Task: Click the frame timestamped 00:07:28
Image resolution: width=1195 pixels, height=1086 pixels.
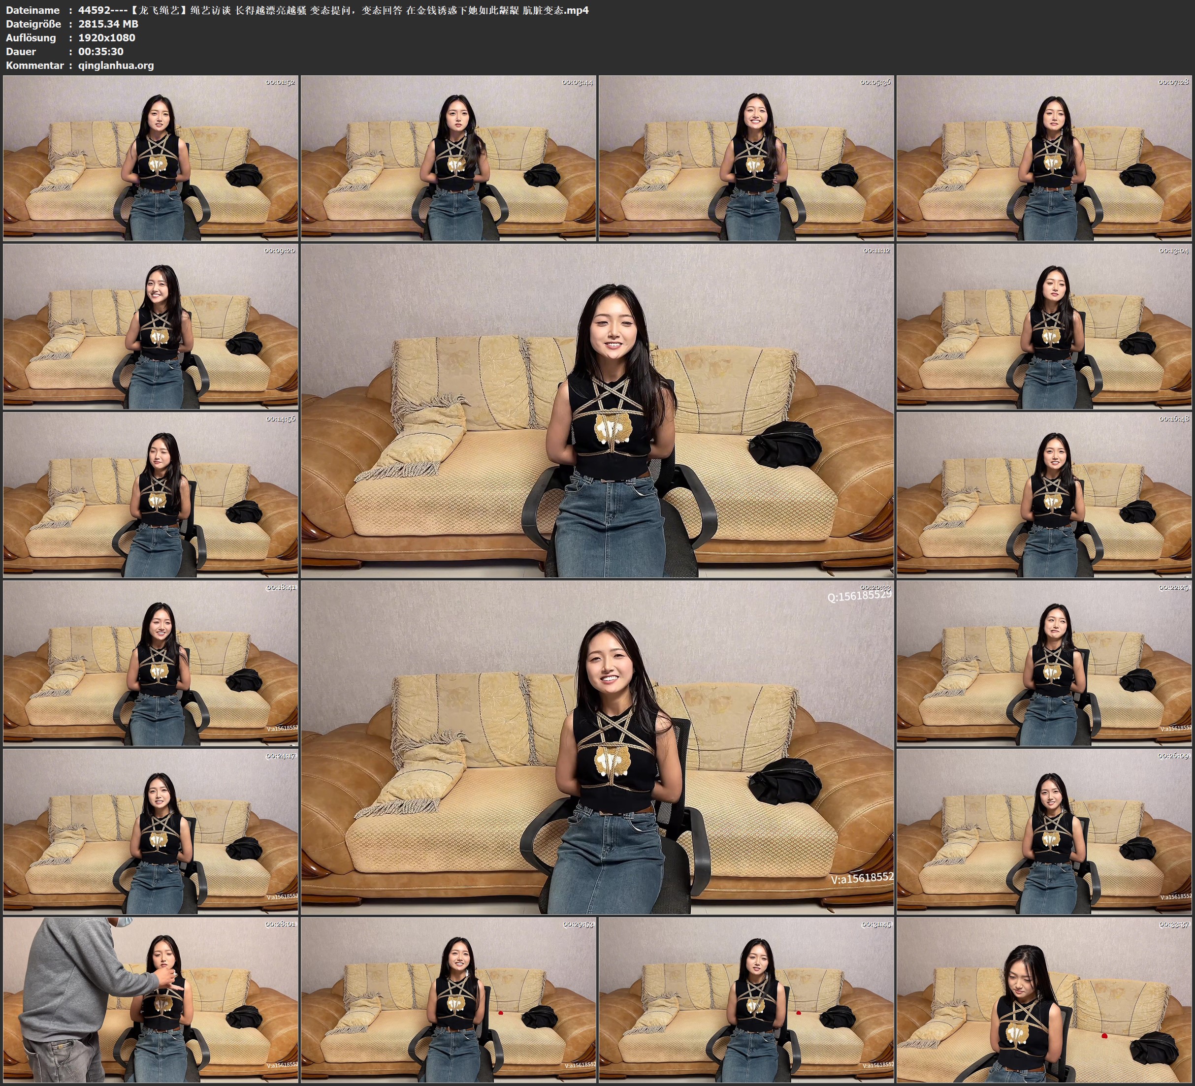Action: point(1044,158)
